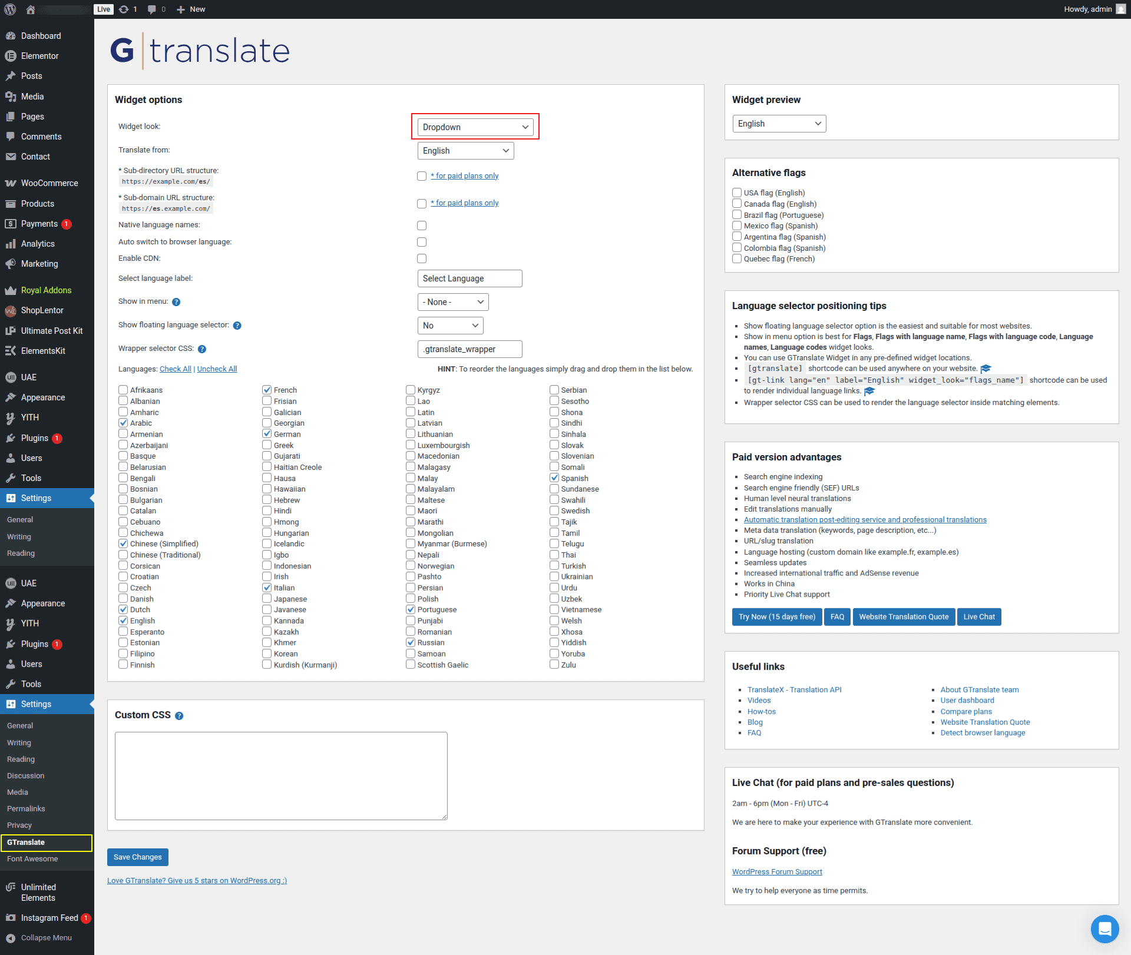Check the Japanese language checkbox
This screenshot has height=955, width=1131.
pos(267,599)
